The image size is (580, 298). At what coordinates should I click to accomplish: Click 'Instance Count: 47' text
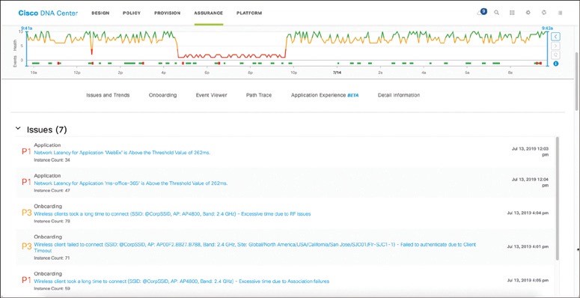pos(52,191)
